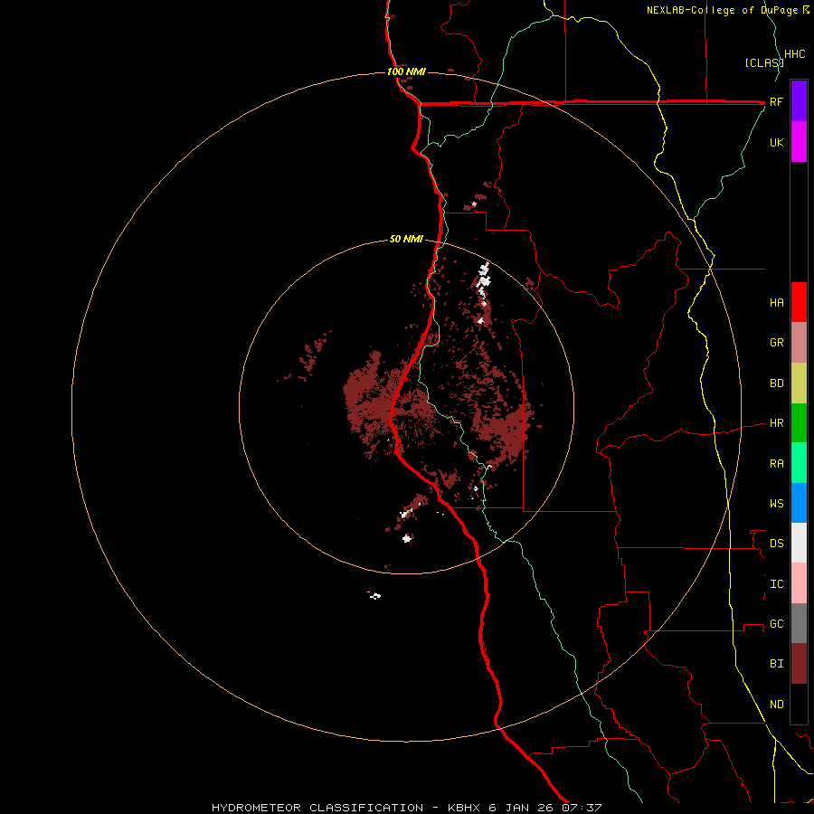The image size is (814, 814).
Task: Click the "BI" legend label
Action: tap(776, 664)
